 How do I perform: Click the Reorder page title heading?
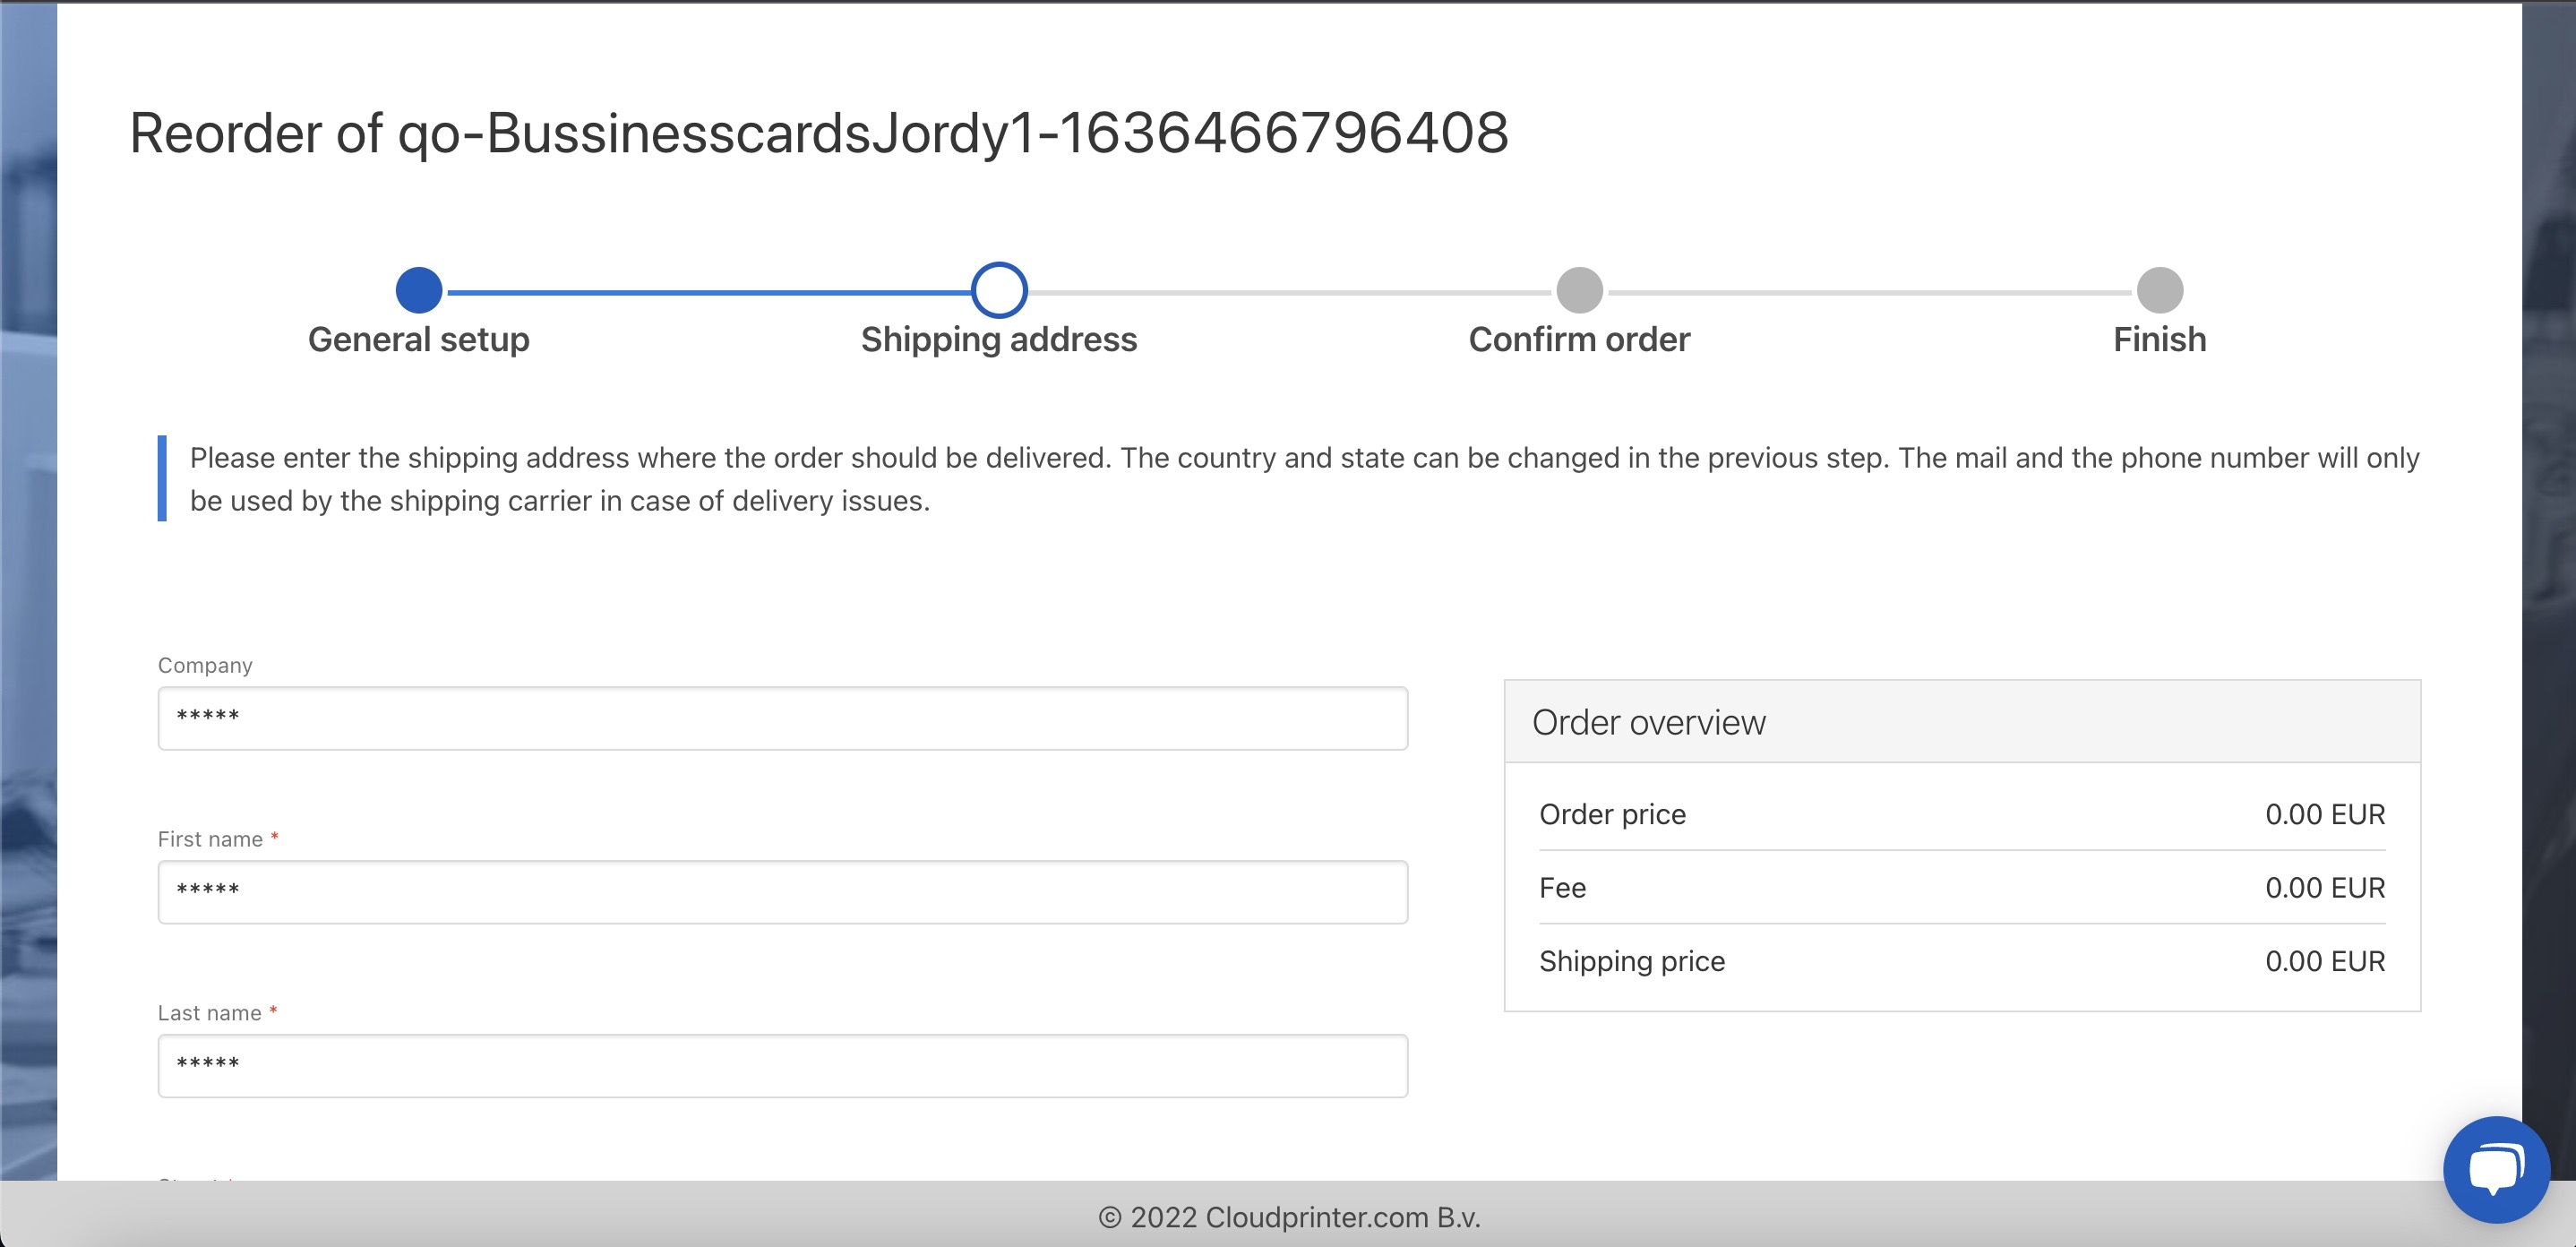point(819,133)
